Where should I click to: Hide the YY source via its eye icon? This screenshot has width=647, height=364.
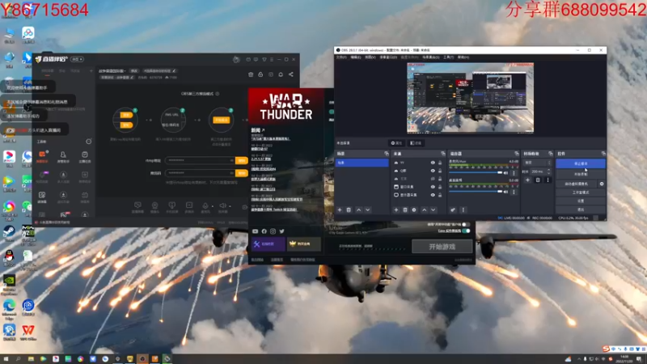433,163
